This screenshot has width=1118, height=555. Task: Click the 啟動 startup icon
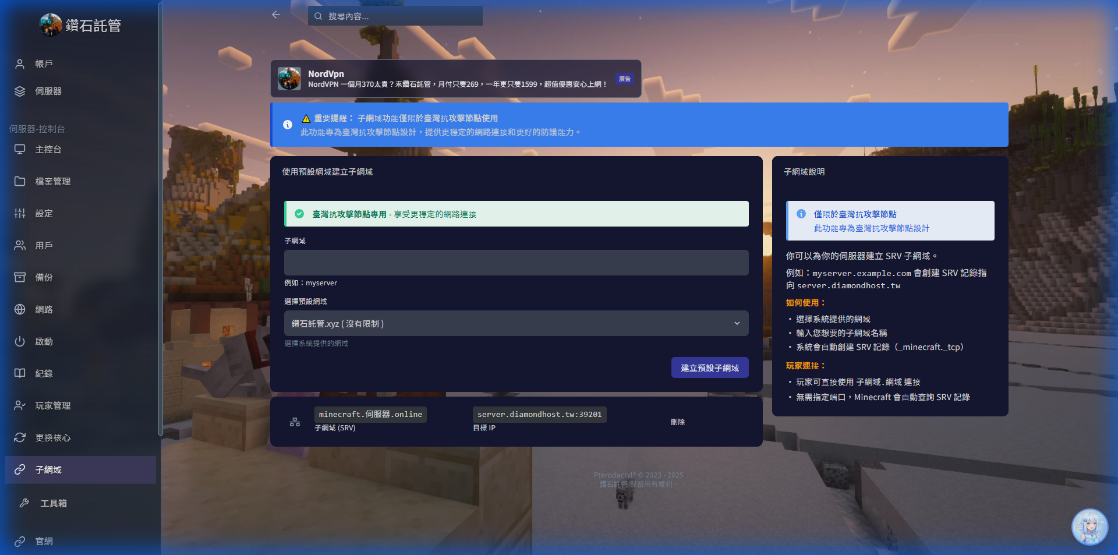(20, 341)
